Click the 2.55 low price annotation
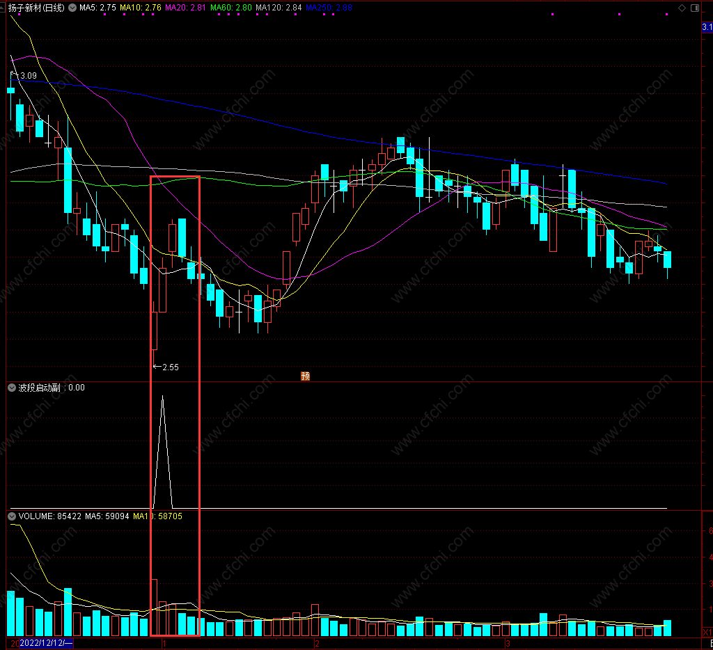The image size is (713, 650). pyautogui.click(x=171, y=367)
